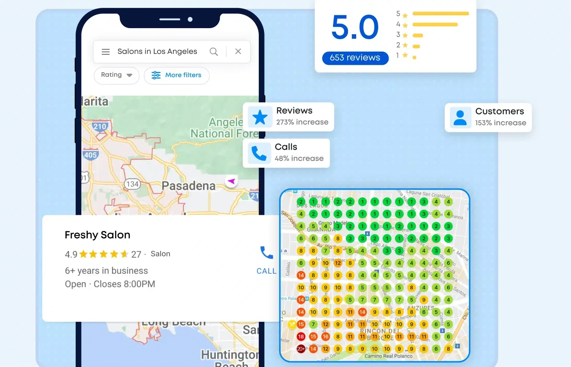
Task: Click the More filters sliders icon
Action: pos(156,75)
